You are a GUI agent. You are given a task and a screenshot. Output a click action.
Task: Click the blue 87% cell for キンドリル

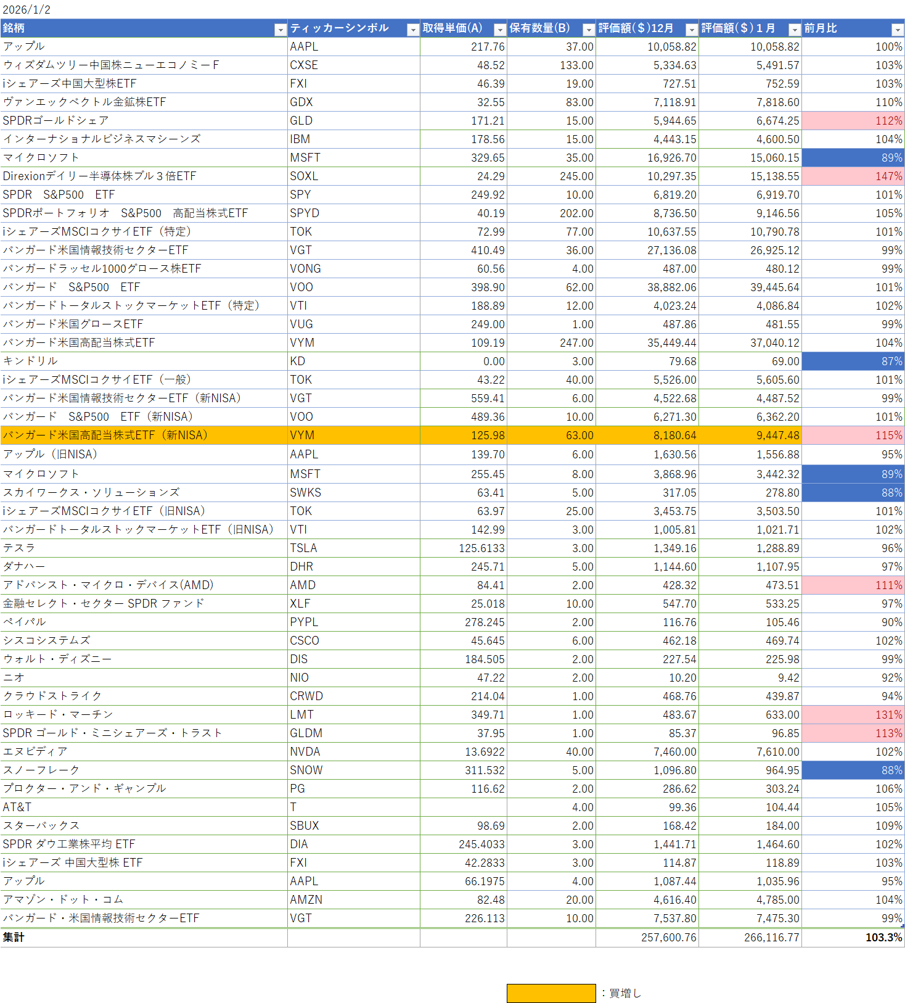853,361
